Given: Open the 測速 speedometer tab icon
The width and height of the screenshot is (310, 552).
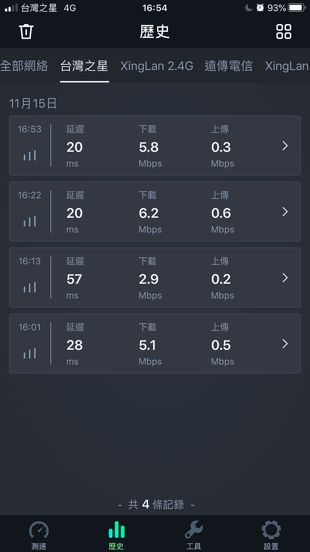Looking at the screenshot, I should coord(39,530).
